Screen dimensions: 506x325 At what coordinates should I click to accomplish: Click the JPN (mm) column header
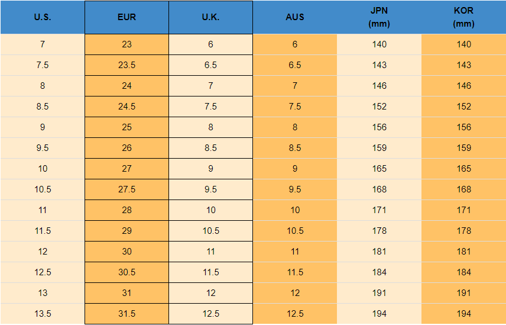point(379,17)
